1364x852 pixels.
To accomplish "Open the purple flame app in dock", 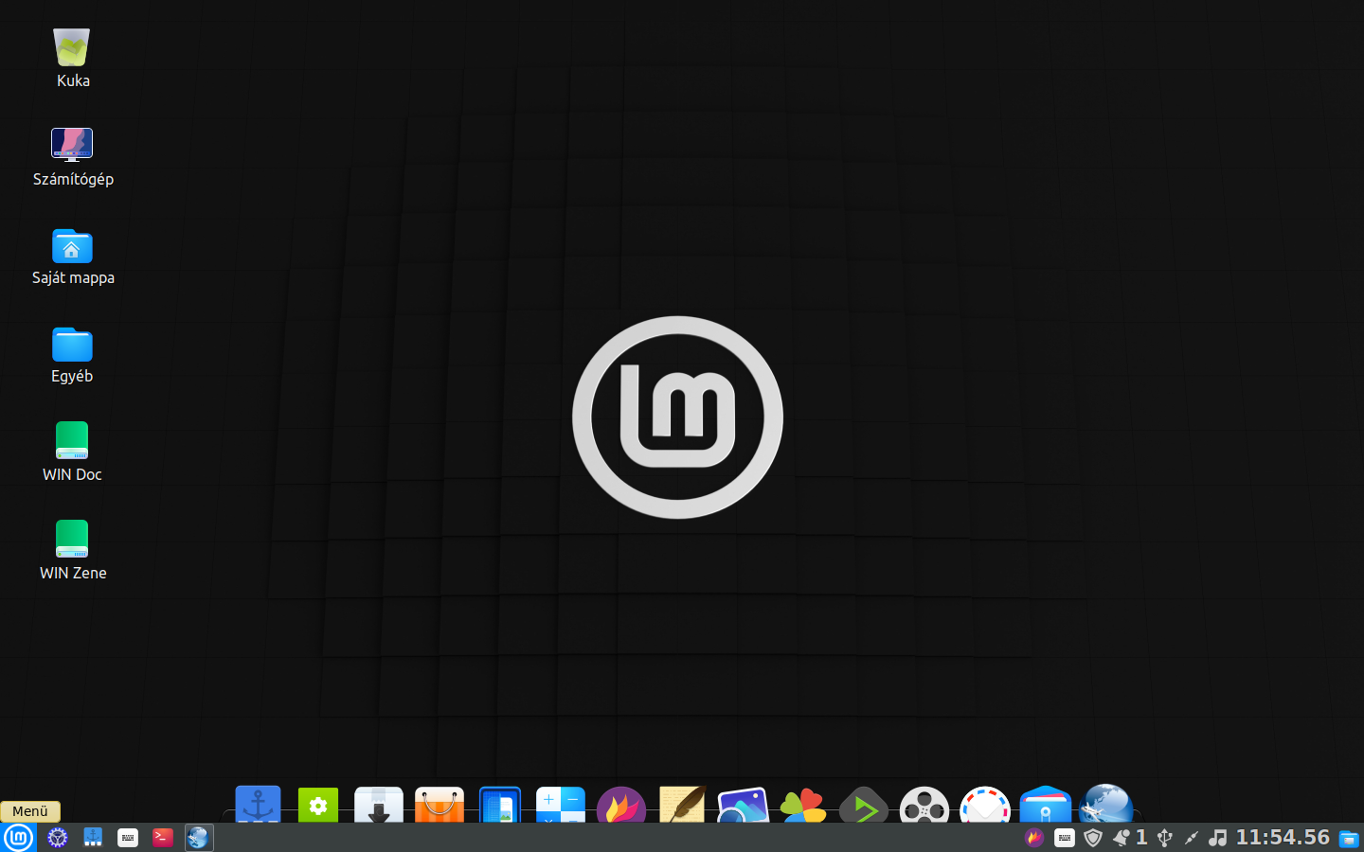I will 621,805.
